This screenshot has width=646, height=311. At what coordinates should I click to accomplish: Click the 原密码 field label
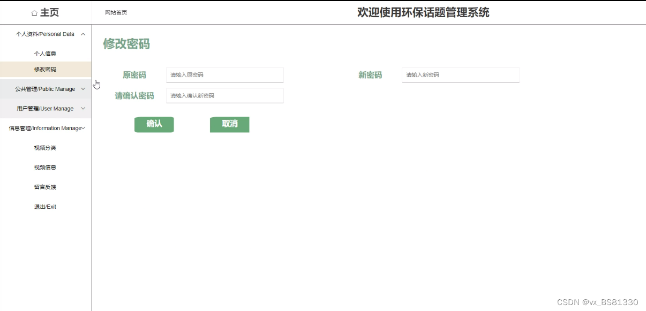click(x=134, y=75)
